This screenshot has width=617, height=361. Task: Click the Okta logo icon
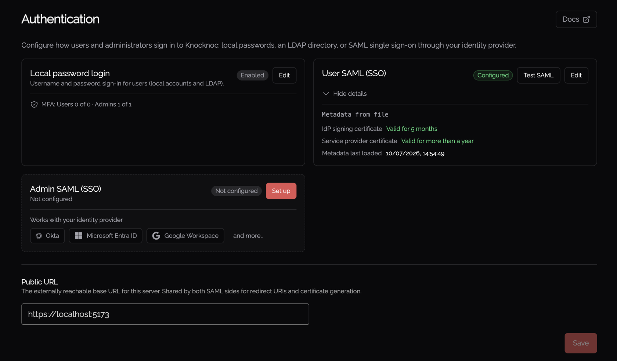click(x=39, y=236)
